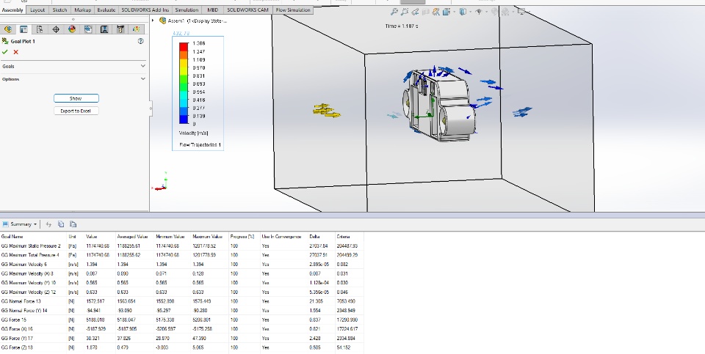Click the Export to Excel button
The height and width of the screenshot is (354, 705).
[x=76, y=111]
